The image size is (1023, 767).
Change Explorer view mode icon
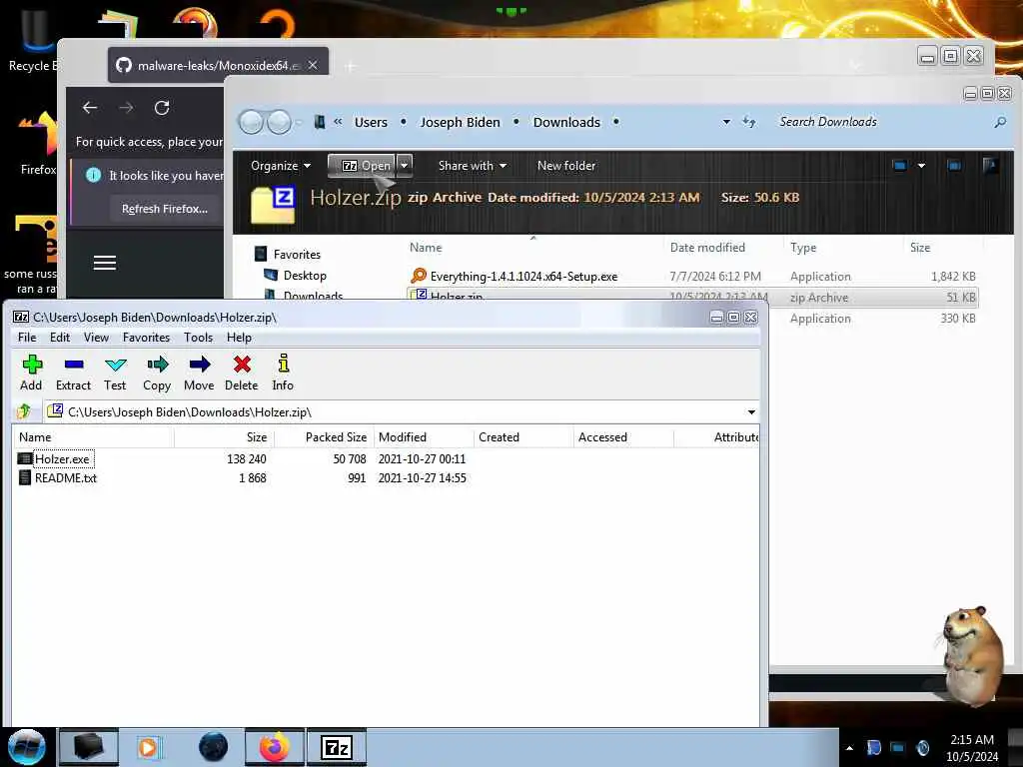pos(899,166)
